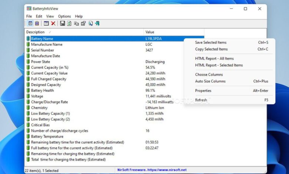Viewport: 289px width, 174px height.
Task: Click the 45,000 mWh designed capacity value
Action: (x=155, y=85)
